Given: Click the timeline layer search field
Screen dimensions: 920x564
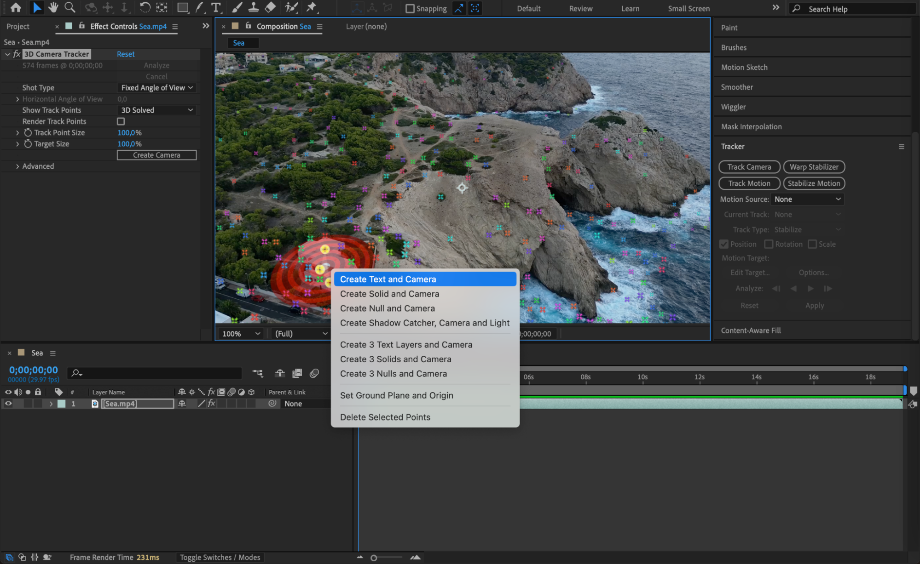Looking at the screenshot, I should (156, 373).
